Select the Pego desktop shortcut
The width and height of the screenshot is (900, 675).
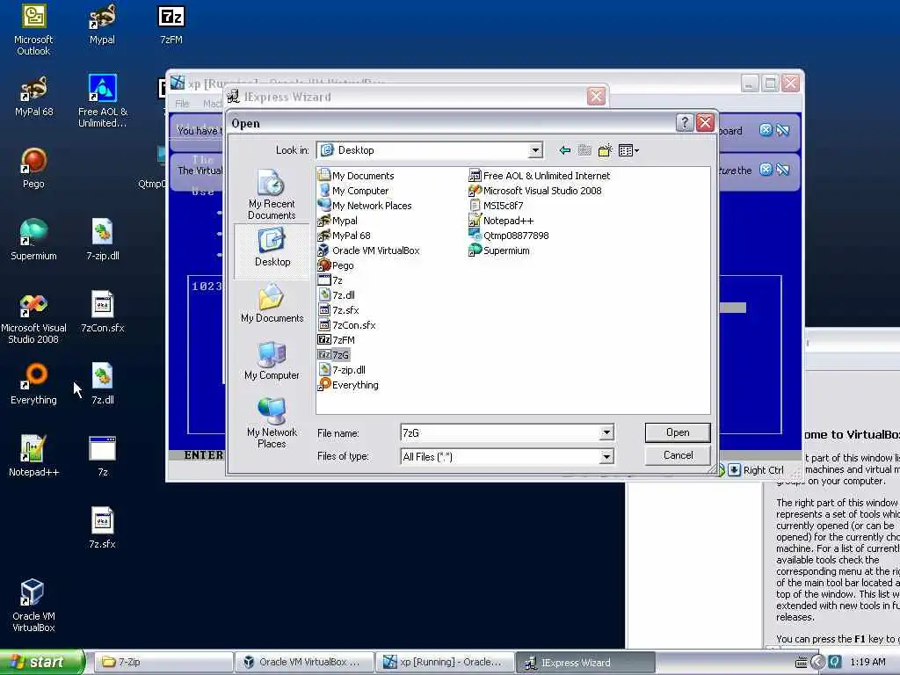point(33,169)
